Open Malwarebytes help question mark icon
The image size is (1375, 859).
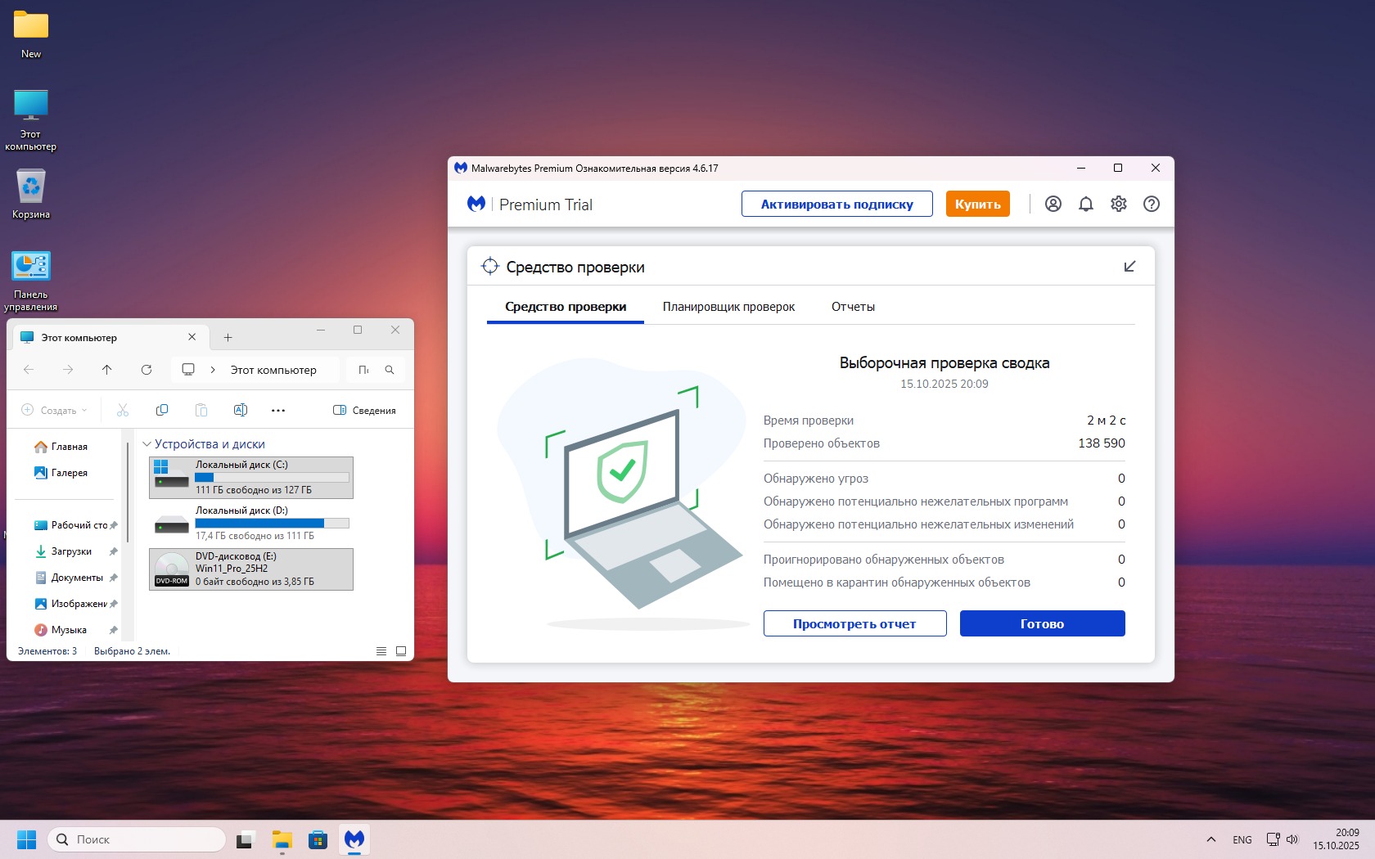click(1152, 204)
